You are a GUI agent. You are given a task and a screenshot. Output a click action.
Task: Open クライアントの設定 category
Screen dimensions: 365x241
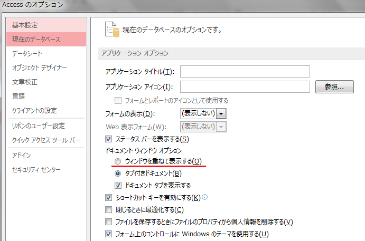46,110
